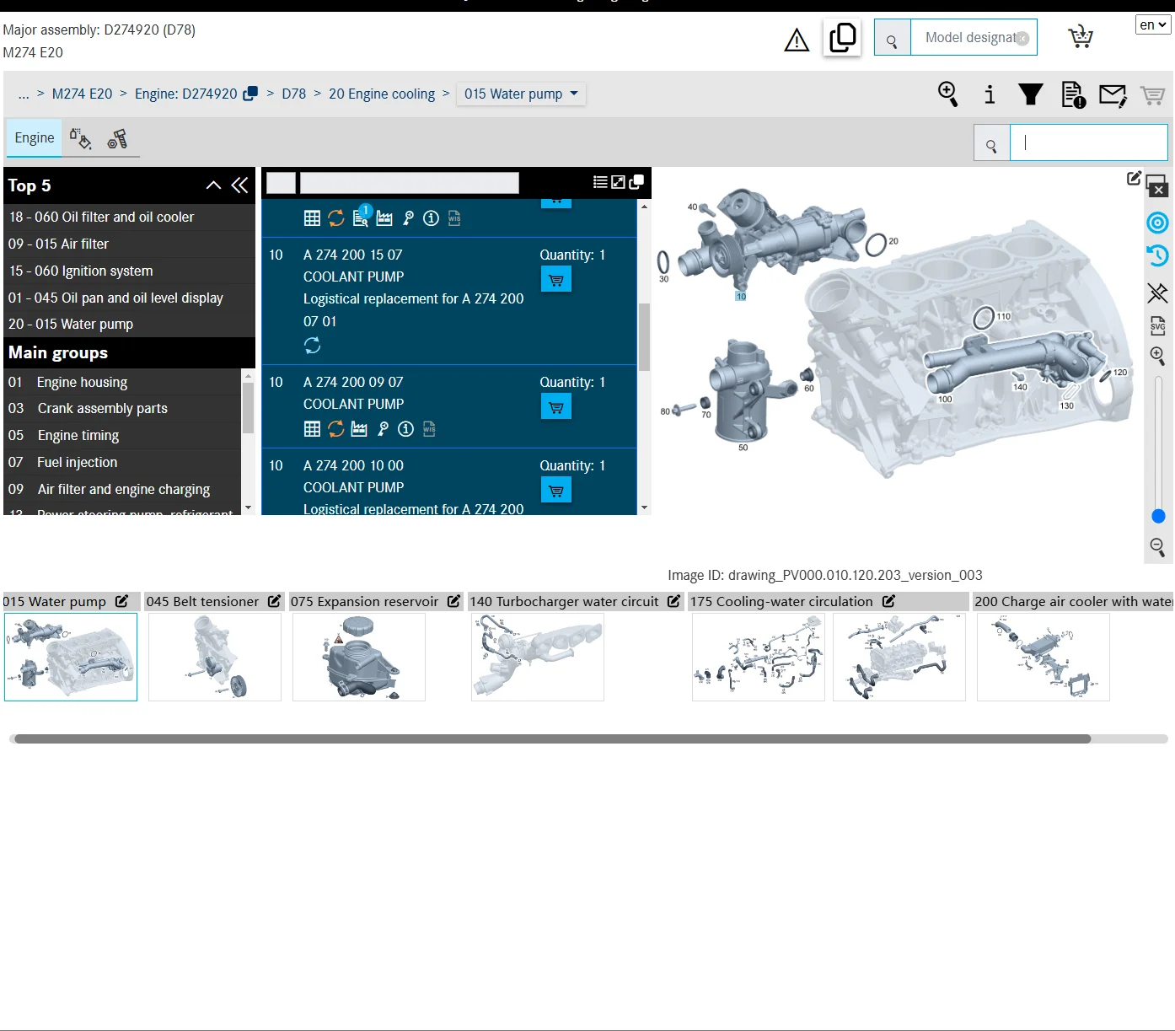
Task: Click the warning triangle icon in header
Action: [797, 40]
